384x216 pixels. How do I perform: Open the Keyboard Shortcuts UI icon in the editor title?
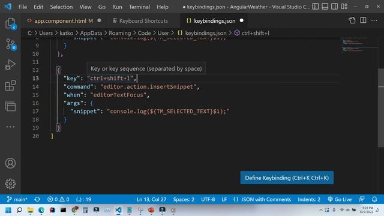point(352,20)
